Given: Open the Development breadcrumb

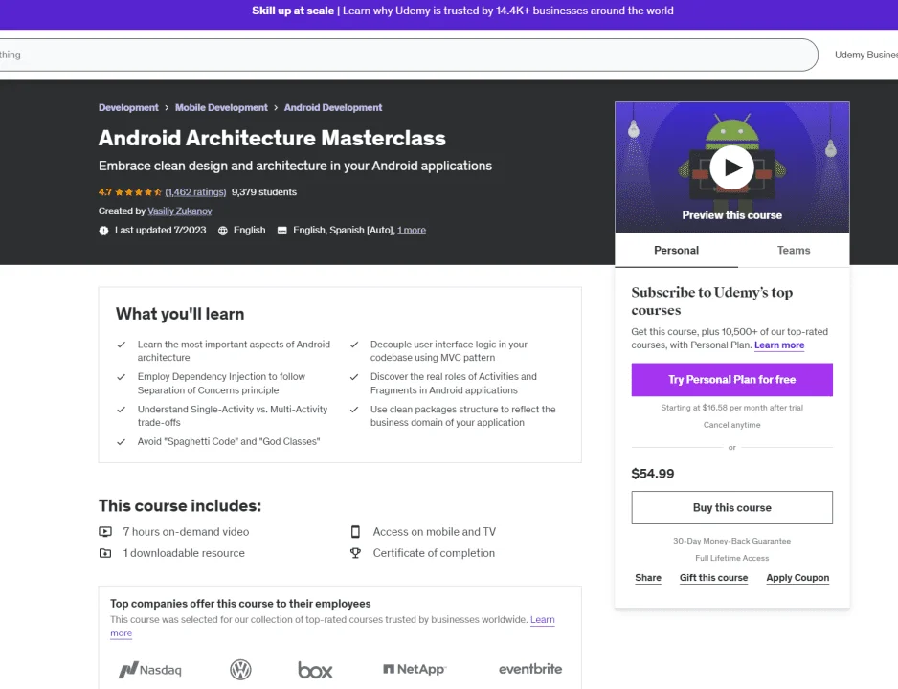Looking at the screenshot, I should coord(128,107).
